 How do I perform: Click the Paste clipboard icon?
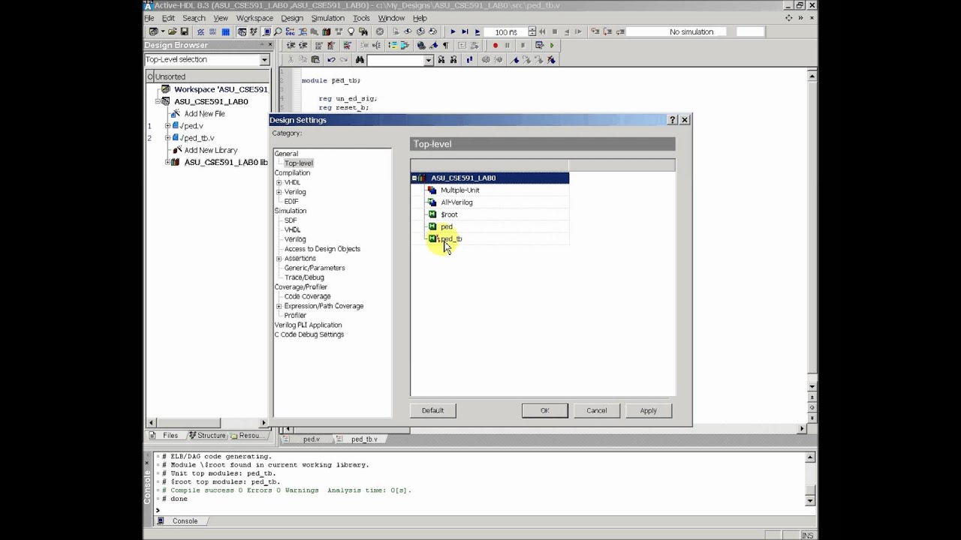[315, 59]
